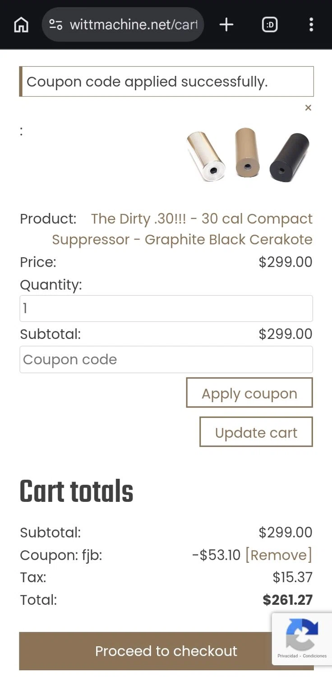Image resolution: width=332 pixels, height=677 pixels.
Task: Tap the browser home icon
Action: (21, 25)
